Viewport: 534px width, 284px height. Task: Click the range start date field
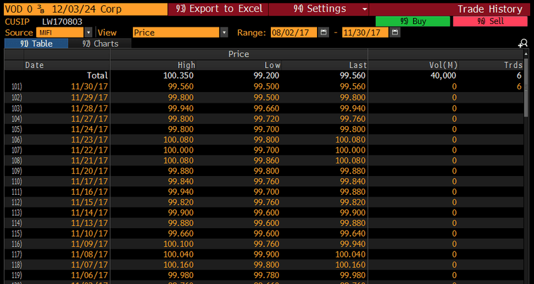point(294,33)
